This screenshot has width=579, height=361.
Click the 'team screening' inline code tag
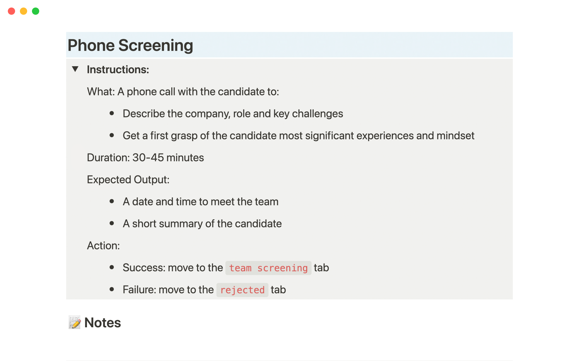pyautogui.click(x=268, y=268)
